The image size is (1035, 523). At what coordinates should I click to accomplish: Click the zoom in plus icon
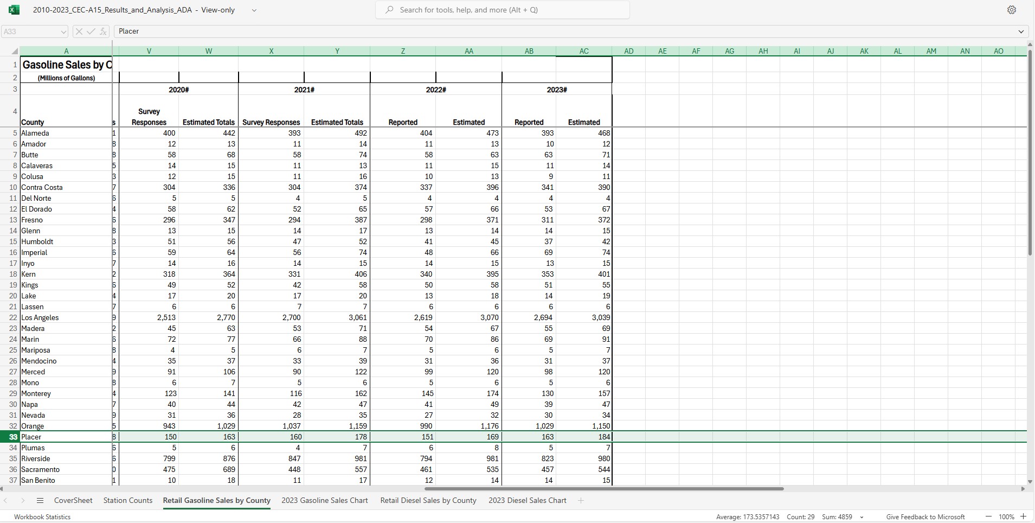pyautogui.click(x=1024, y=516)
